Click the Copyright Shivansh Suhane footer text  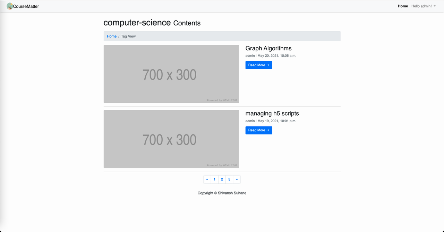tap(222, 193)
